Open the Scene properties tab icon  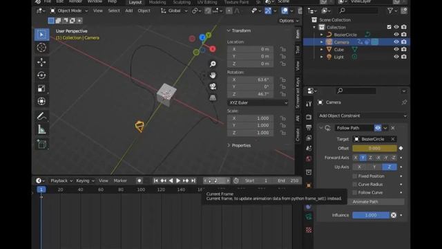coord(309,148)
